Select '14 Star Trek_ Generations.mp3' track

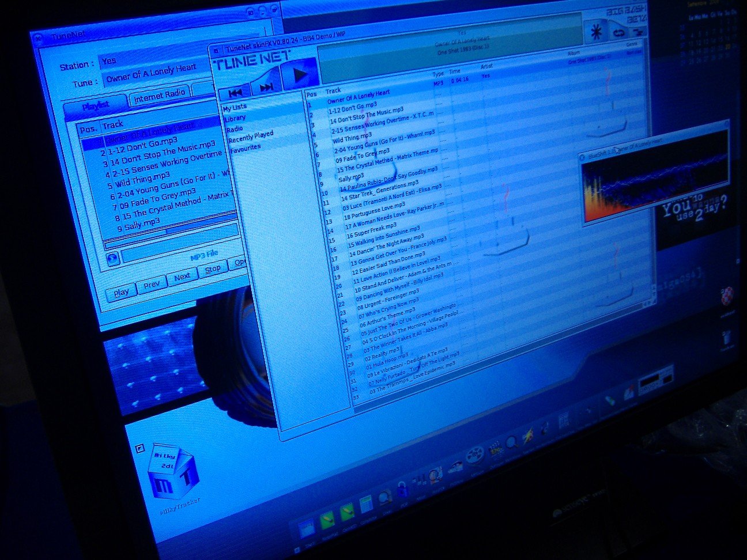pos(380,191)
